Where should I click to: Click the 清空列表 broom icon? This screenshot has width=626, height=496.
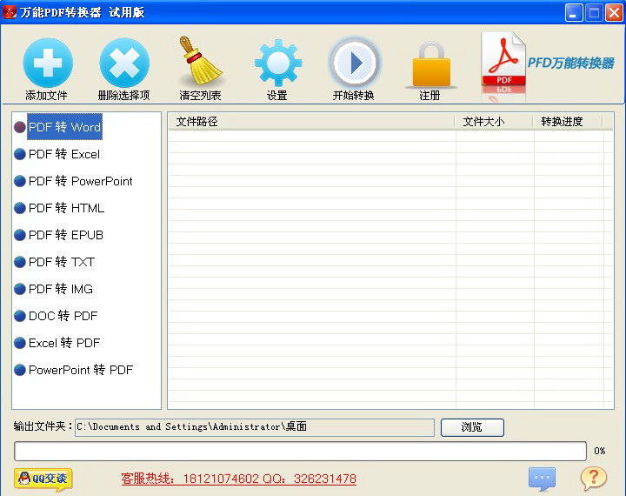[x=200, y=60]
